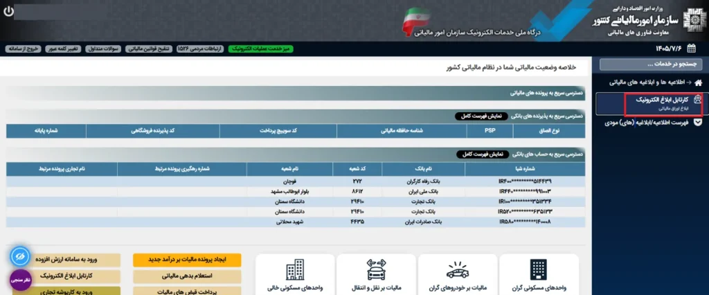Screen dimensions: 709x295
Task: Click the شماره شبا column header
Action: 525,169
